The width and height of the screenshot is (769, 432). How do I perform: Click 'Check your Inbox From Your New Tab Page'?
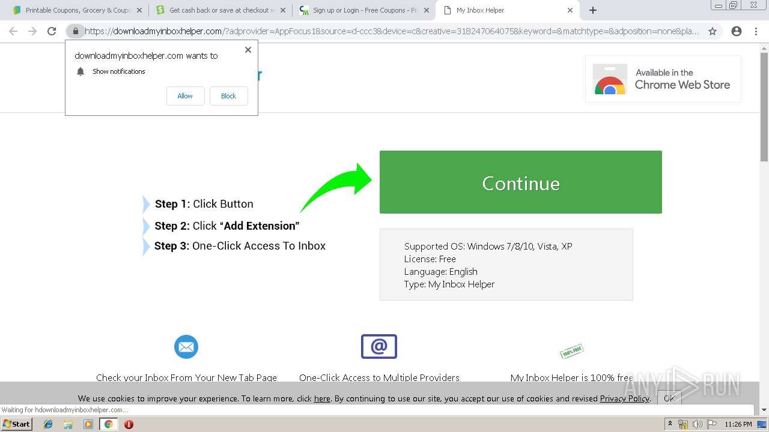point(187,377)
